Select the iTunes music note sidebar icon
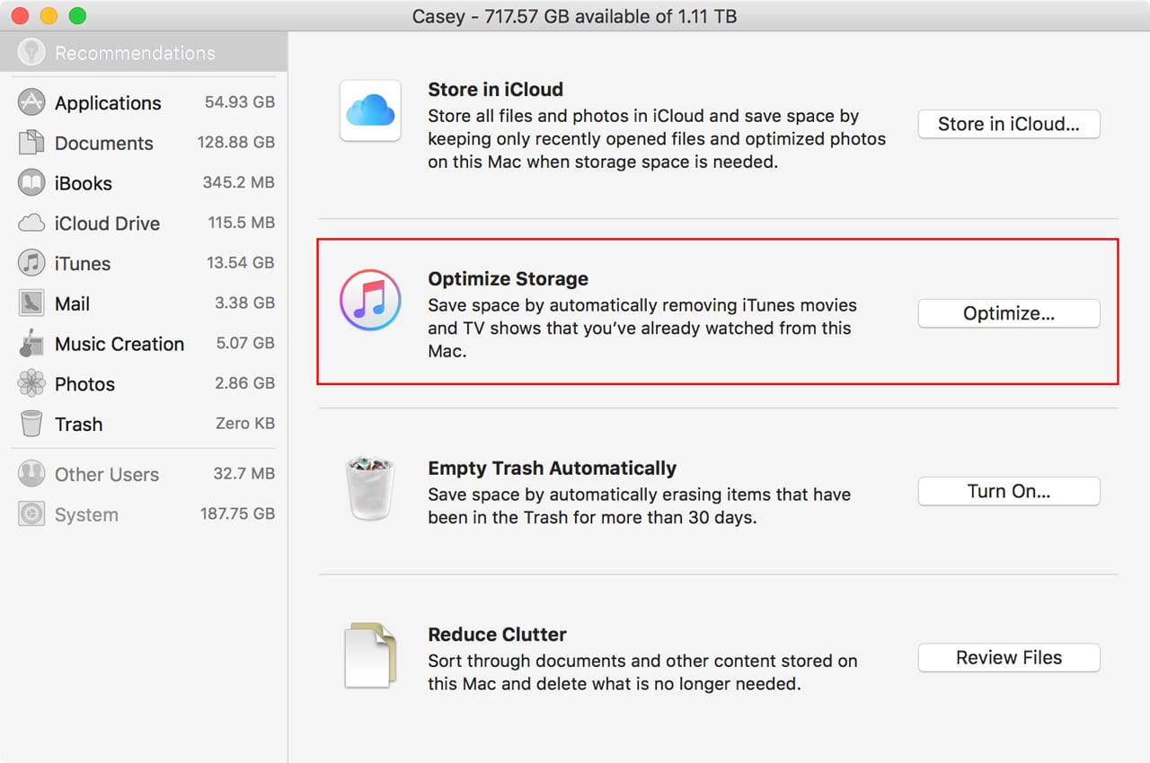The height and width of the screenshot is (763, 1150). coord(31,263)
